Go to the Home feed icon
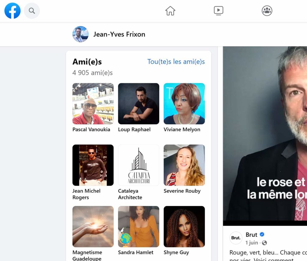 click(170, 11)
